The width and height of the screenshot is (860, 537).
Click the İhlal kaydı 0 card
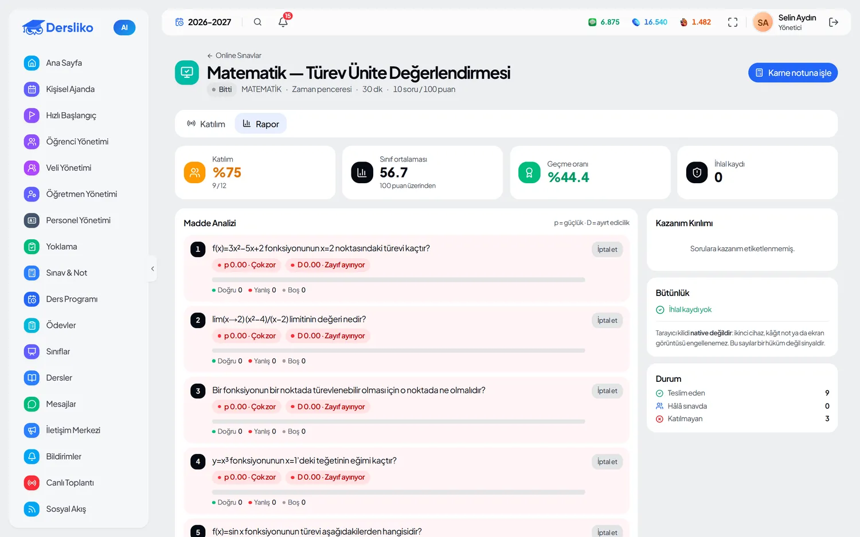point(757,172)
